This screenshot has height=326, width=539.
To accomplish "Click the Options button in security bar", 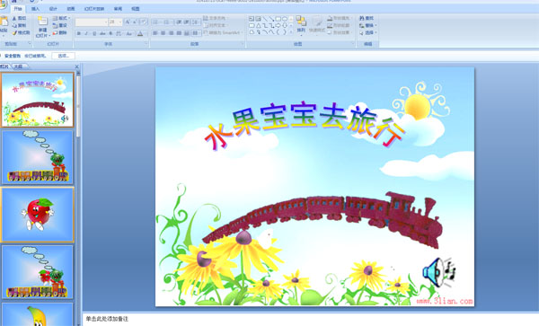I will coord(63,56).
